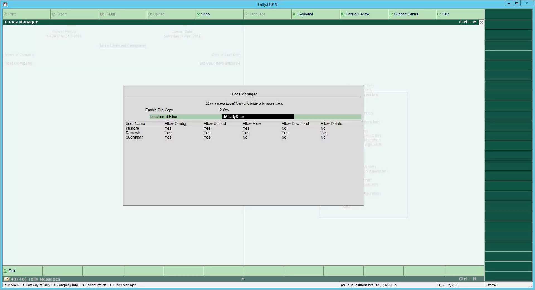The width and height of the screenshot is (535, 290).
Task: Click the Allow View column header
Action: click(x=252, y=124)
